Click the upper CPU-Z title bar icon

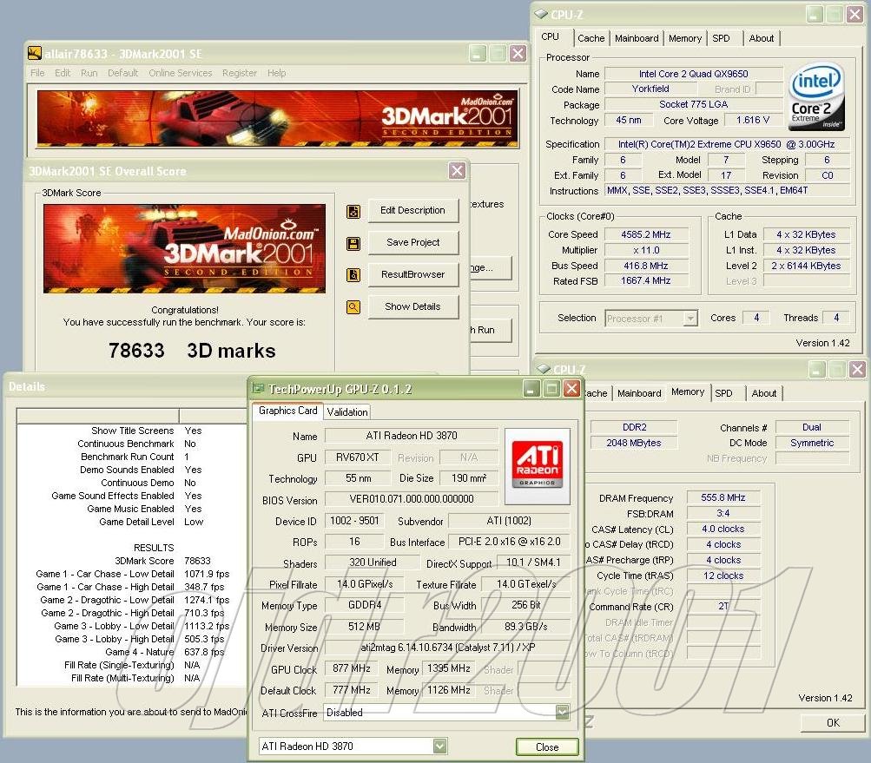click(540, 14)
